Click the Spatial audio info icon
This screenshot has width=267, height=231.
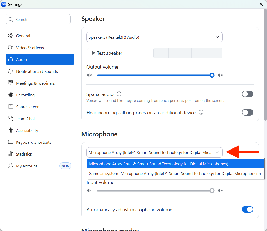click(x=119, y=94)
